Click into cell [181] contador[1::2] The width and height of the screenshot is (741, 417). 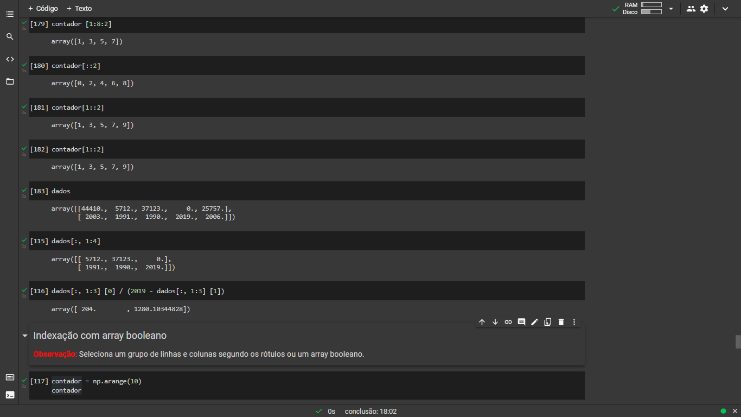307,108
